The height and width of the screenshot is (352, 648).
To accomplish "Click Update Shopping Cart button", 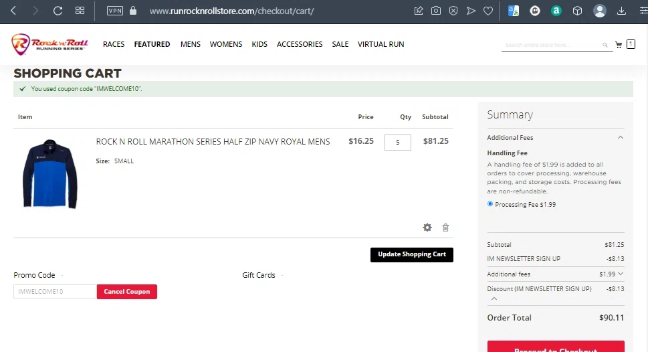I will 412,255.
